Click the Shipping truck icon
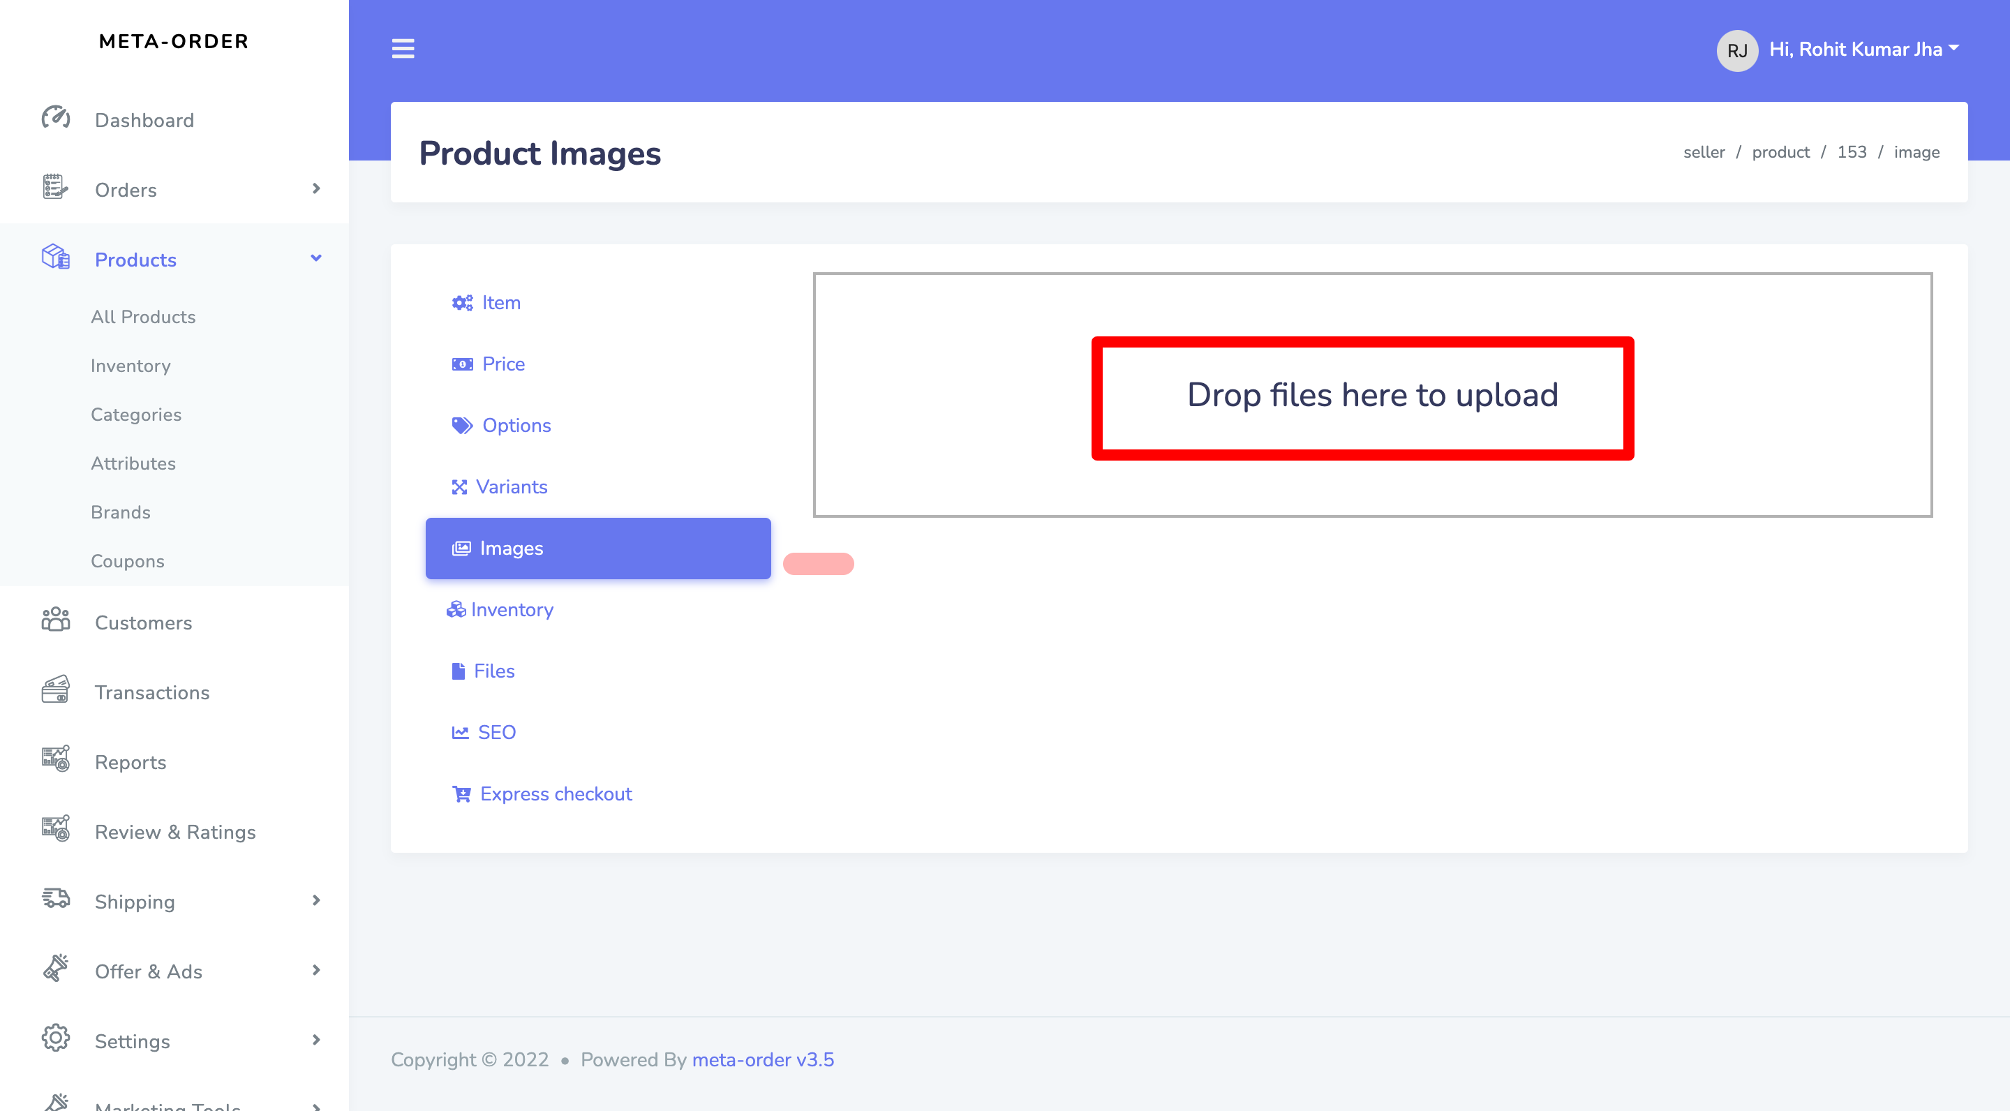 click(55, 900)
